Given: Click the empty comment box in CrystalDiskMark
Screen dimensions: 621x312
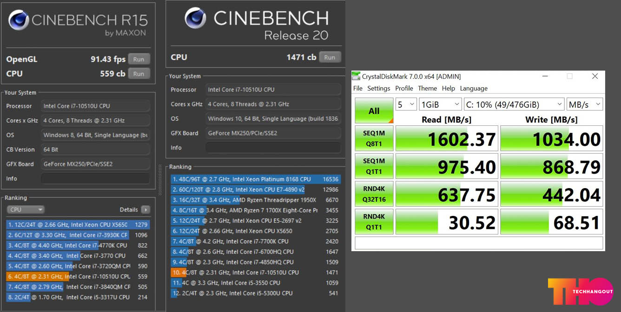Looking at the screenshot, I should (479, 243).
